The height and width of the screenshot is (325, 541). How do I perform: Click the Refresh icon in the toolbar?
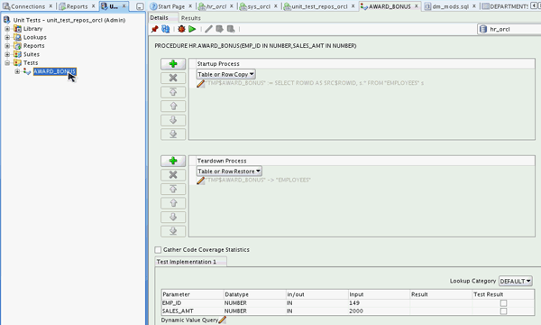tap(166, 30)
